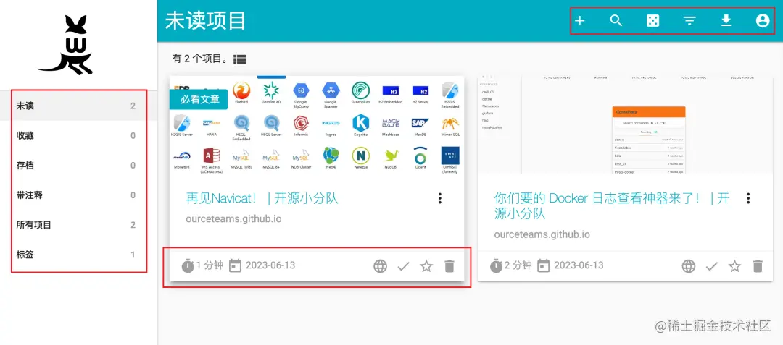Viewport: 783px width, 345px height.
Task: Select 未读 in the sidebar
Action: coord(78,106)
